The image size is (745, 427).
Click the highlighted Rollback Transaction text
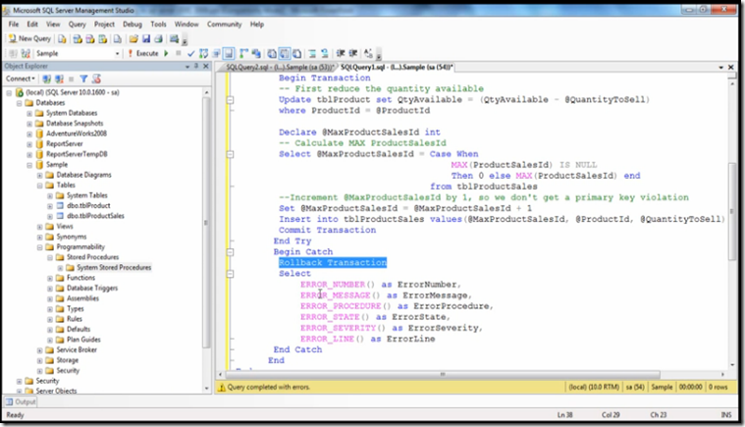click(x=333, y=263)
